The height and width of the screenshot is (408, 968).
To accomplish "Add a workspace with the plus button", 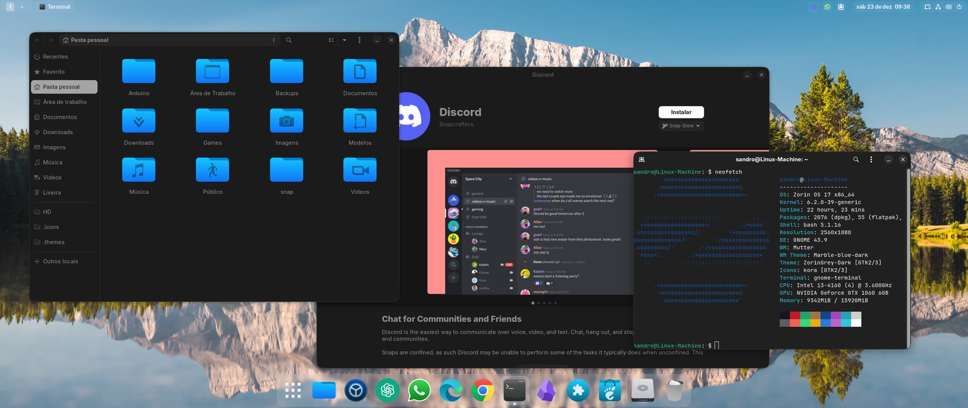I will coord(22,7).
